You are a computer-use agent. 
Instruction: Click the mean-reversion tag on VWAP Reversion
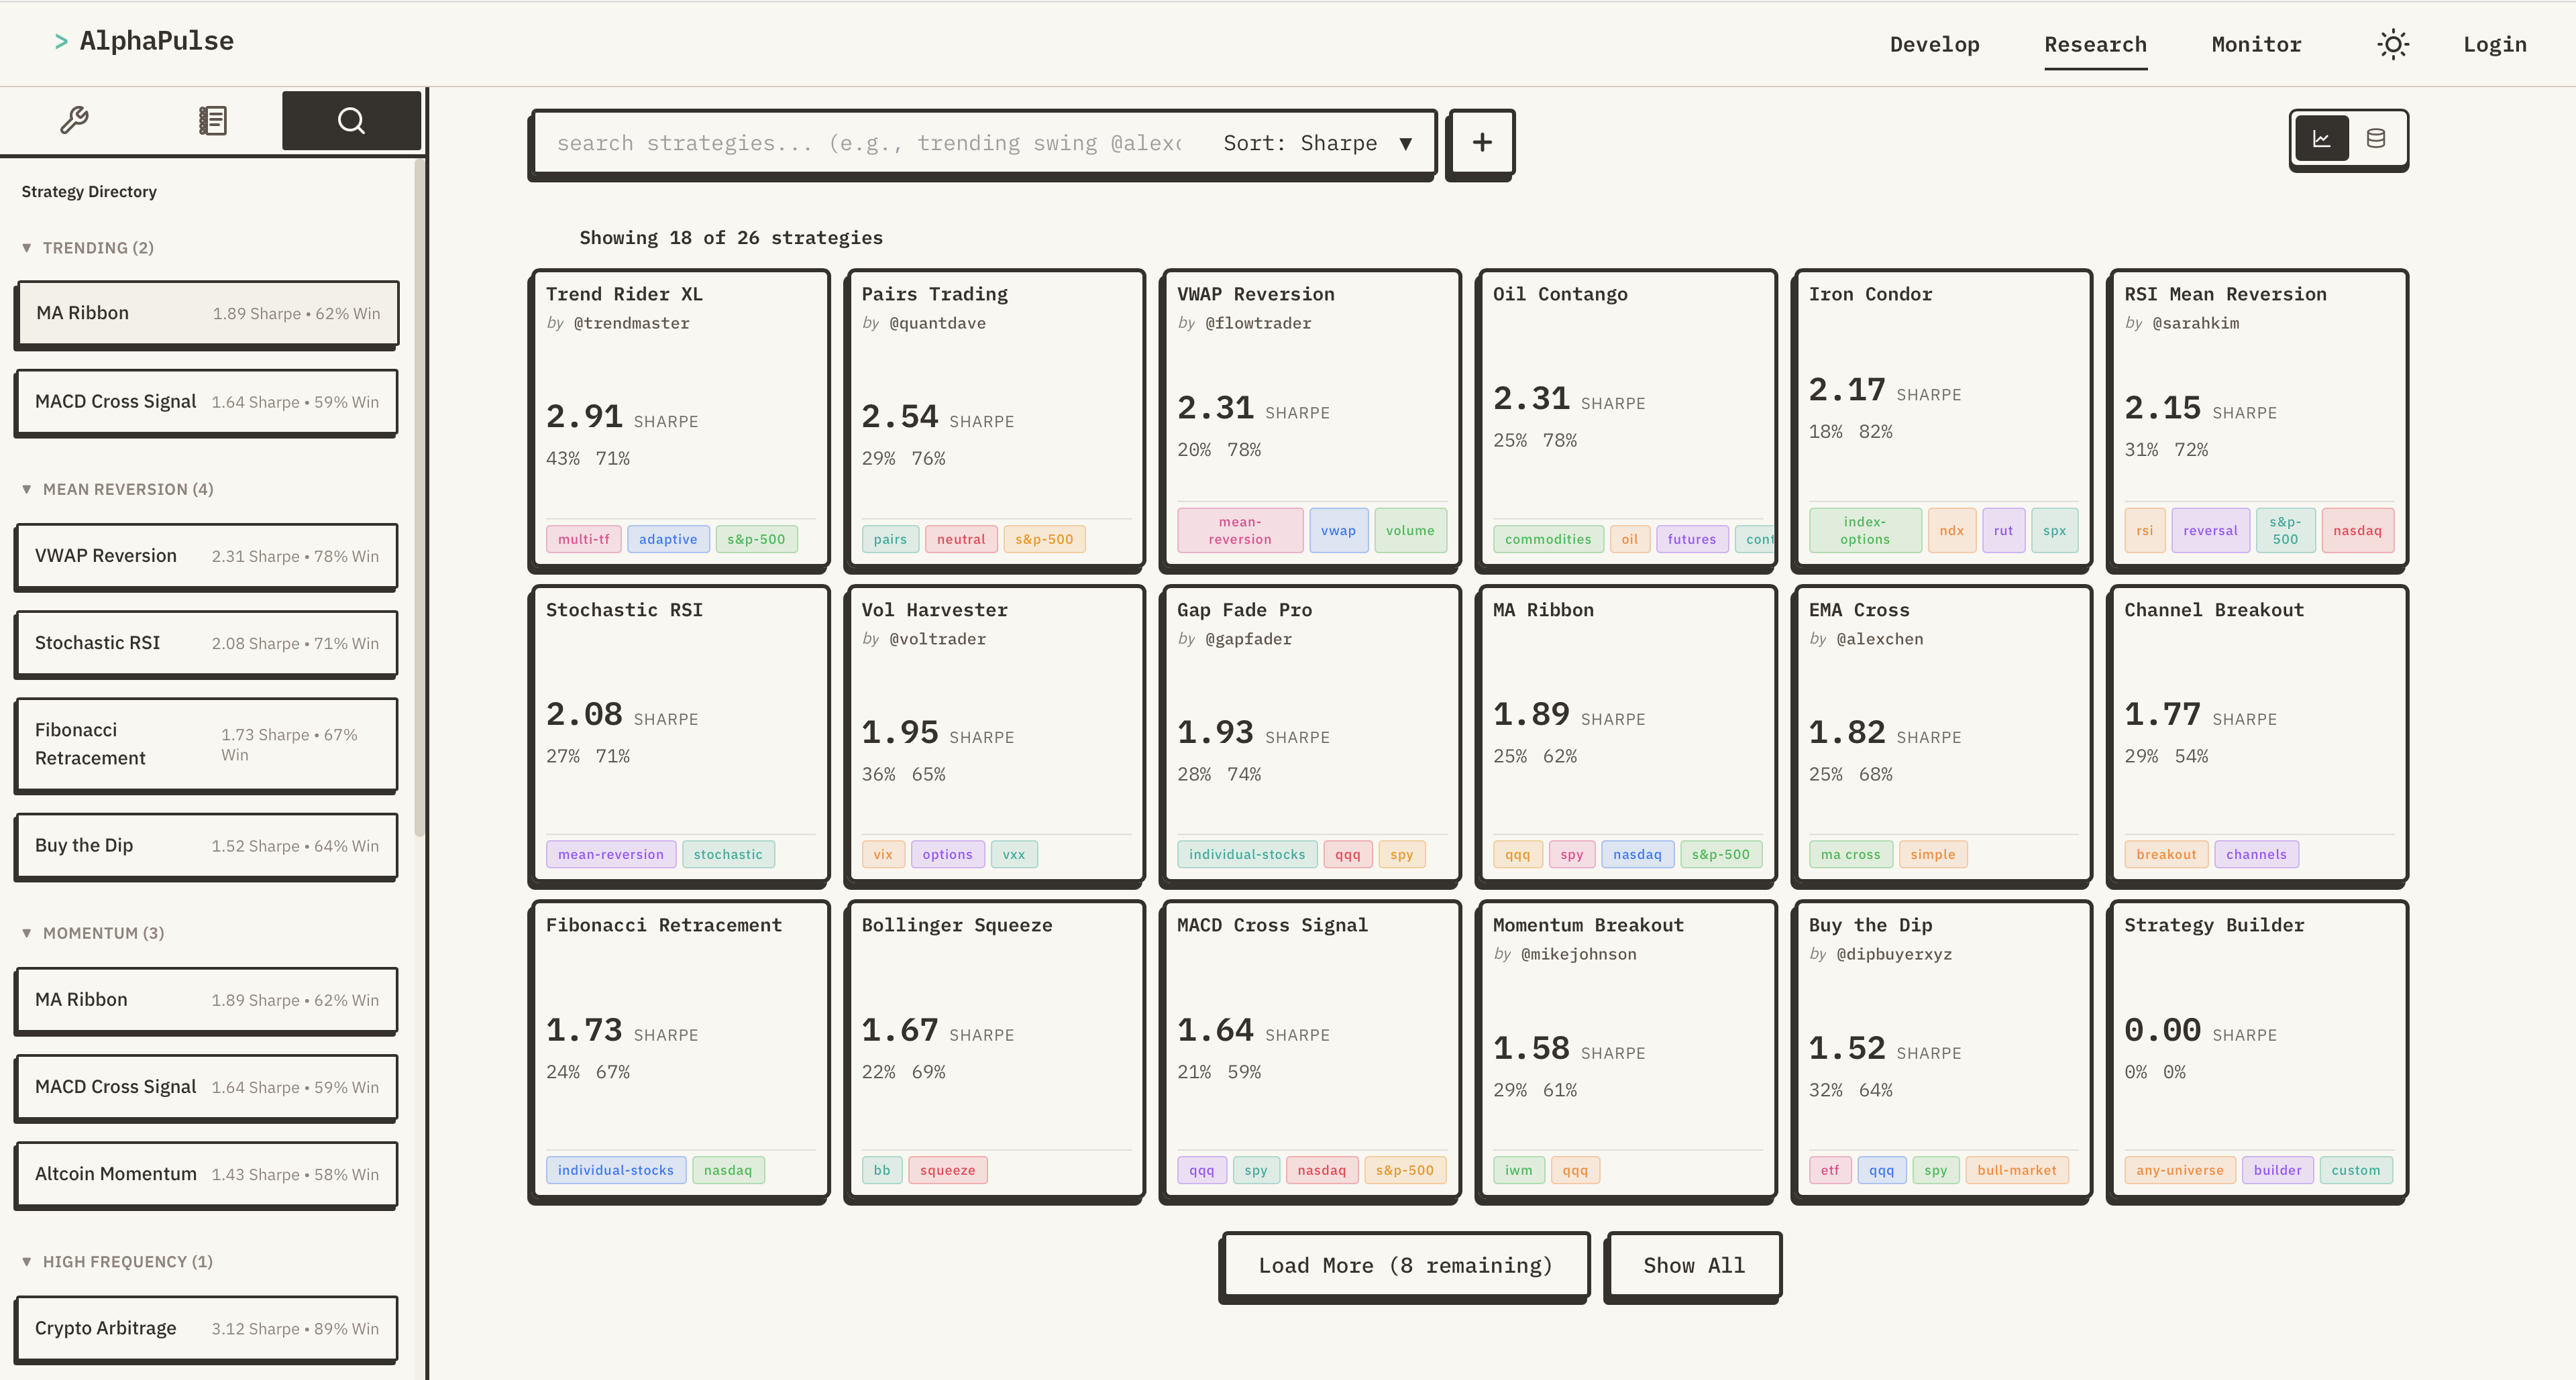coord(1240,530)
